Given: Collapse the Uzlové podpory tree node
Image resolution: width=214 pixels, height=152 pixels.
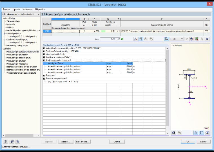Looking at the screenshot, I should (5, 33).
